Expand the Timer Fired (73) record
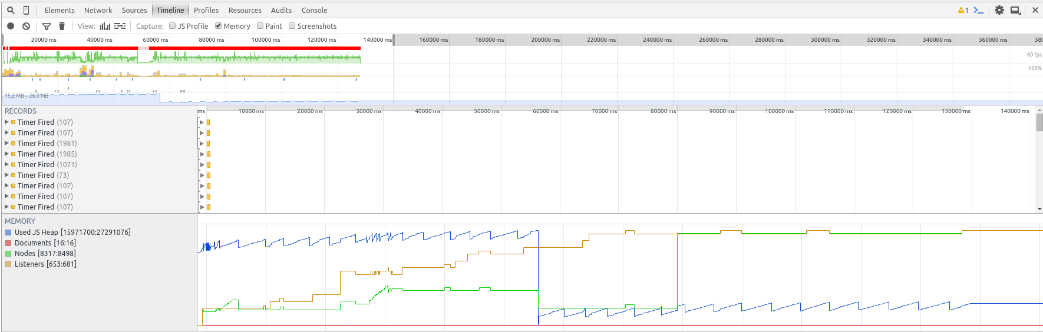Image resolution: width=1043 pixels, height=332 pixels. click(x=6, y=175)
